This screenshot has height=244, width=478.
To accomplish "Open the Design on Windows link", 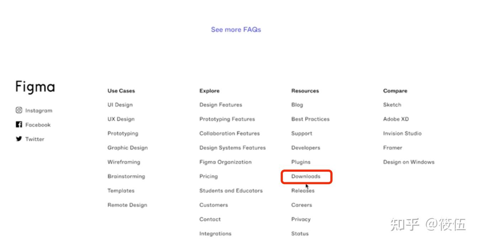I will point(409,162).
